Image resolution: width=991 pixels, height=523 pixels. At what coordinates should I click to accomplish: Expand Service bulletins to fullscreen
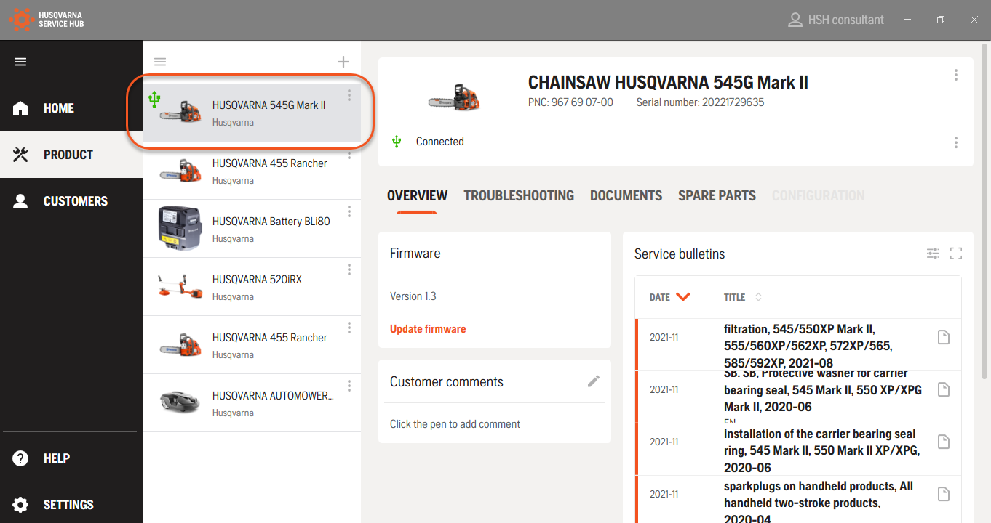[956, 254]
